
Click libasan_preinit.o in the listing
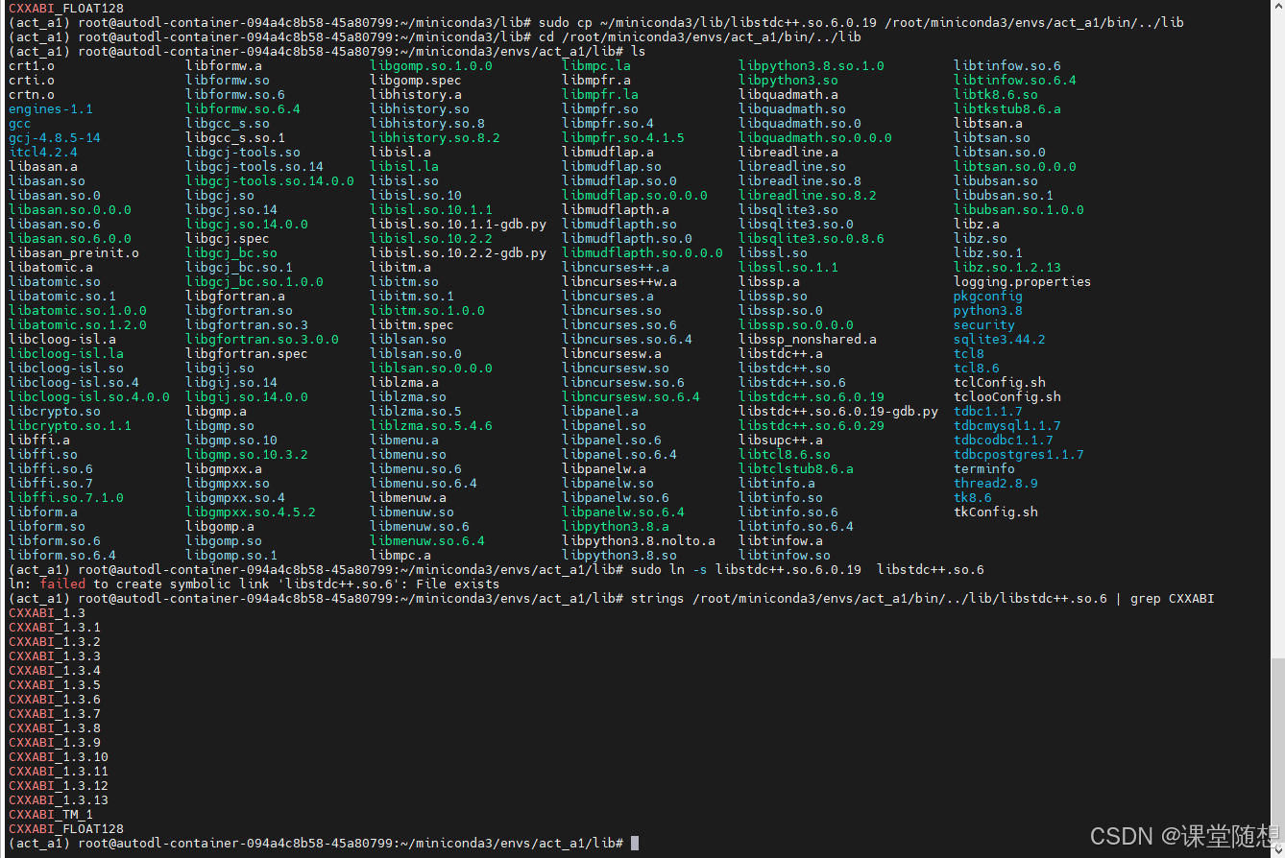(74, 252)
